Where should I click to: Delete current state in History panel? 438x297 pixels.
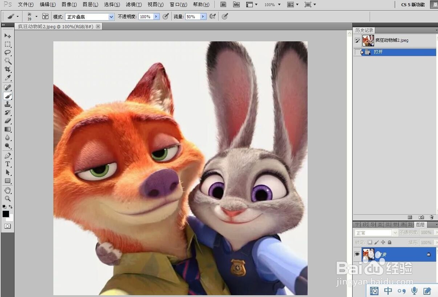(x=431, y=217)
